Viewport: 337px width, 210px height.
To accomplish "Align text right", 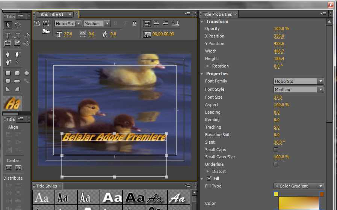I will click(165, 23).
